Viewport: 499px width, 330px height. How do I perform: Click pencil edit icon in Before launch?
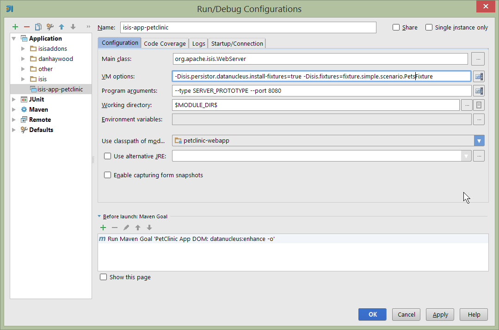coord(126,228)
